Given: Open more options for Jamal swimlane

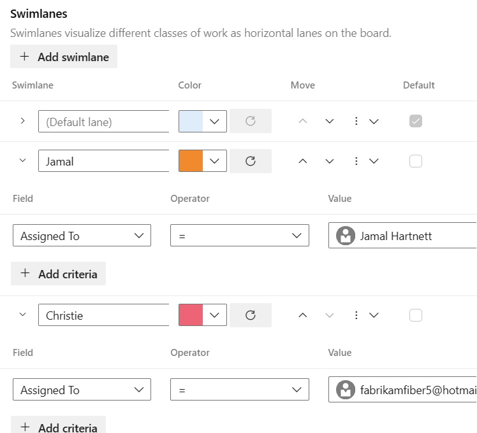Looking at the screenshot, I should 365,161.
